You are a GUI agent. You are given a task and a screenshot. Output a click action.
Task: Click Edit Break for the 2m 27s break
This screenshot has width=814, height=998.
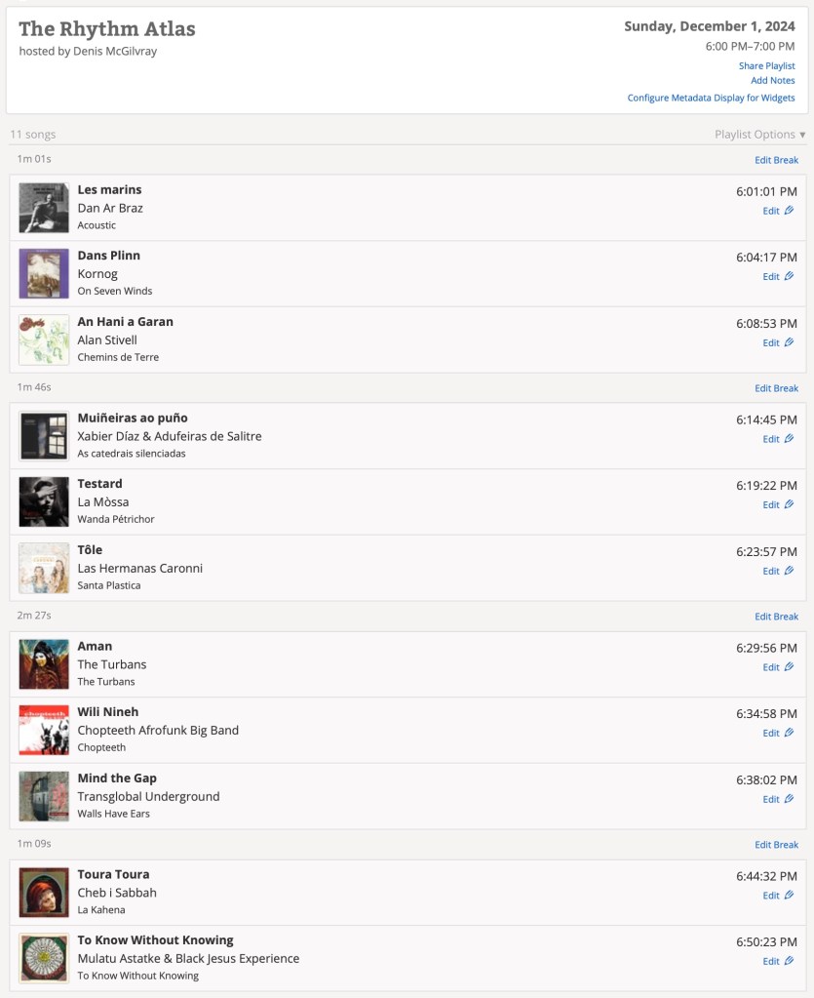click(776, 617)
